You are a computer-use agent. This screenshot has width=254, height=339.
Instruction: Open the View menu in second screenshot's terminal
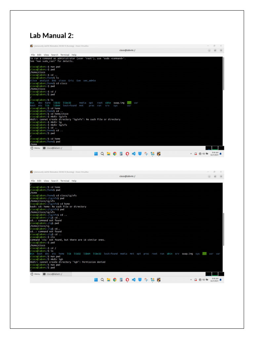coord(46,181)
